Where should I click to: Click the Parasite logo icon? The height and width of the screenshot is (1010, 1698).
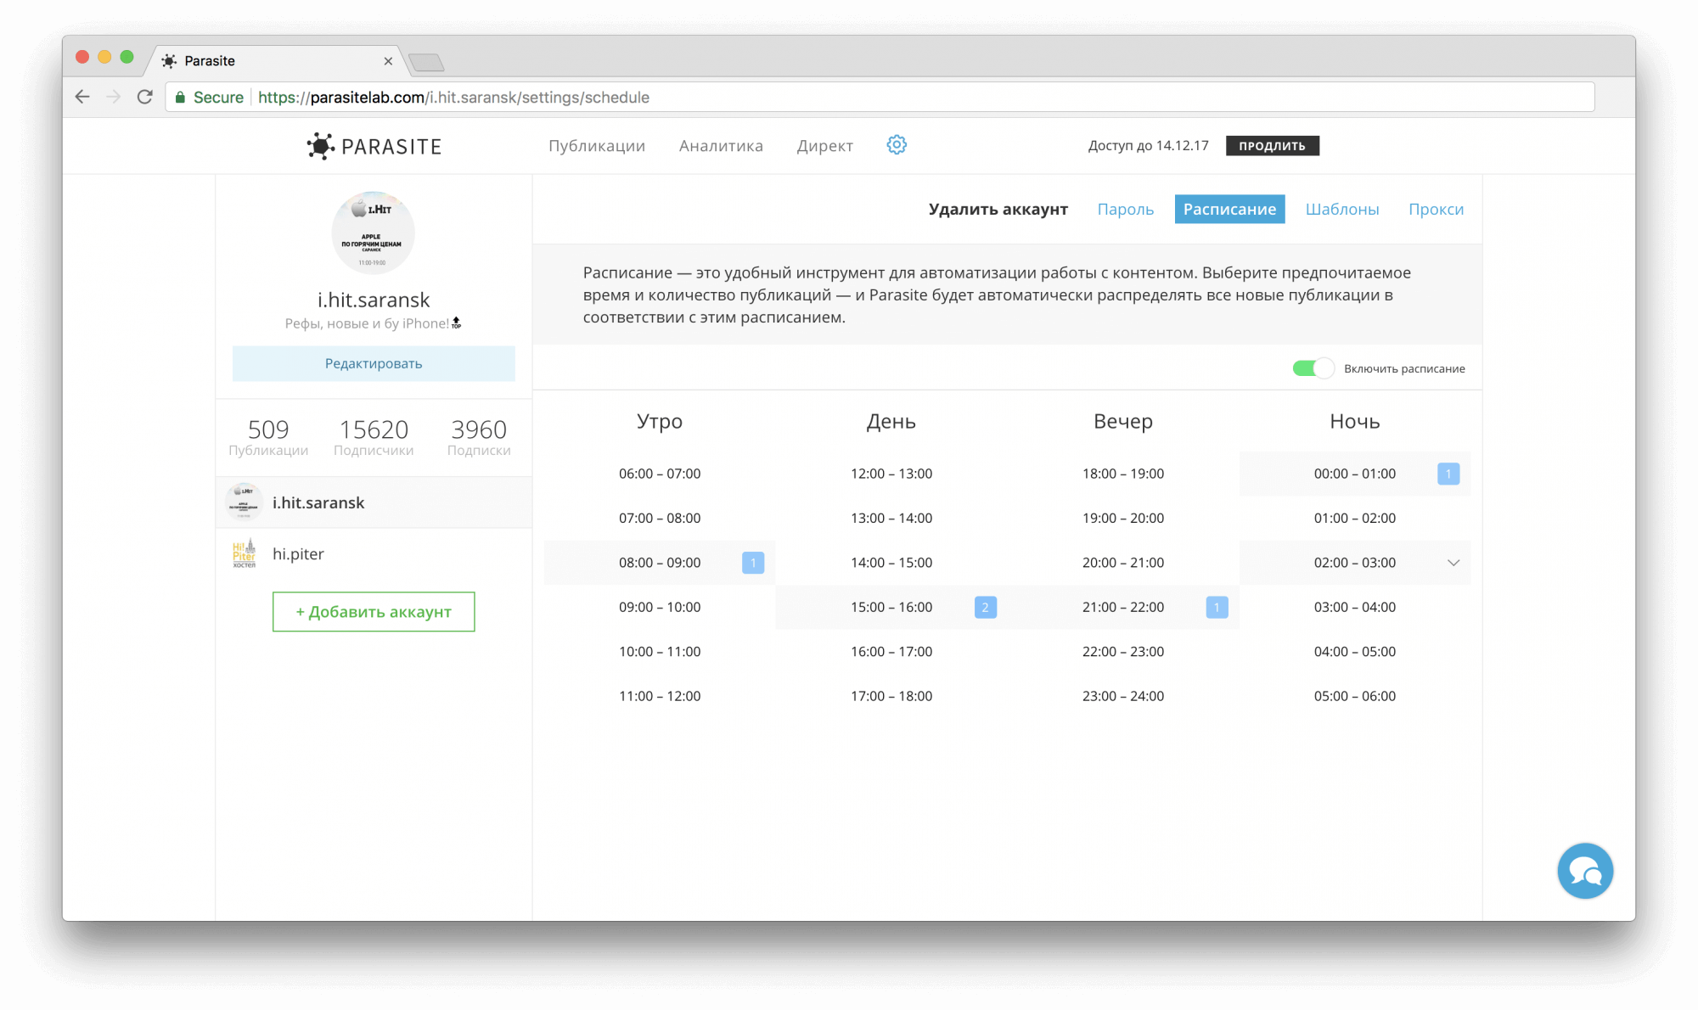tap(321, 146)
